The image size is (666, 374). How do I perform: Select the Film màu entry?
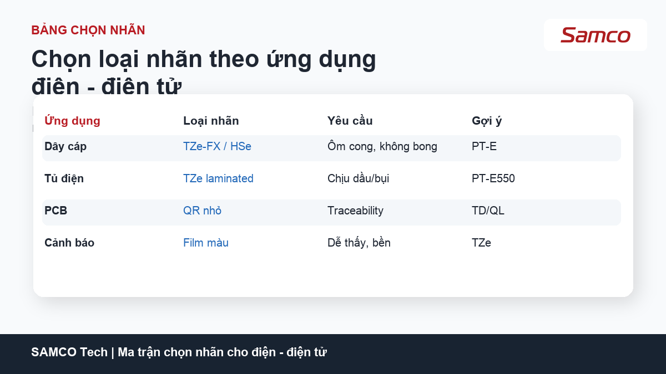point(206,243)
